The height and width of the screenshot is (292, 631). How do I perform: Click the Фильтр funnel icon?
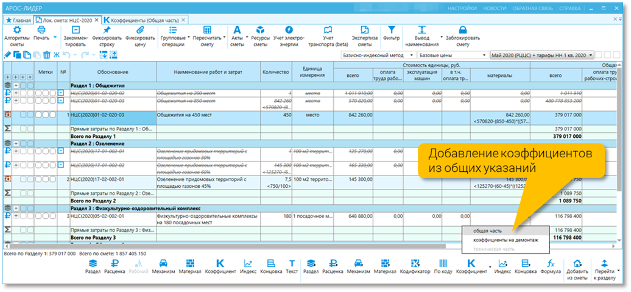(391, 30)
